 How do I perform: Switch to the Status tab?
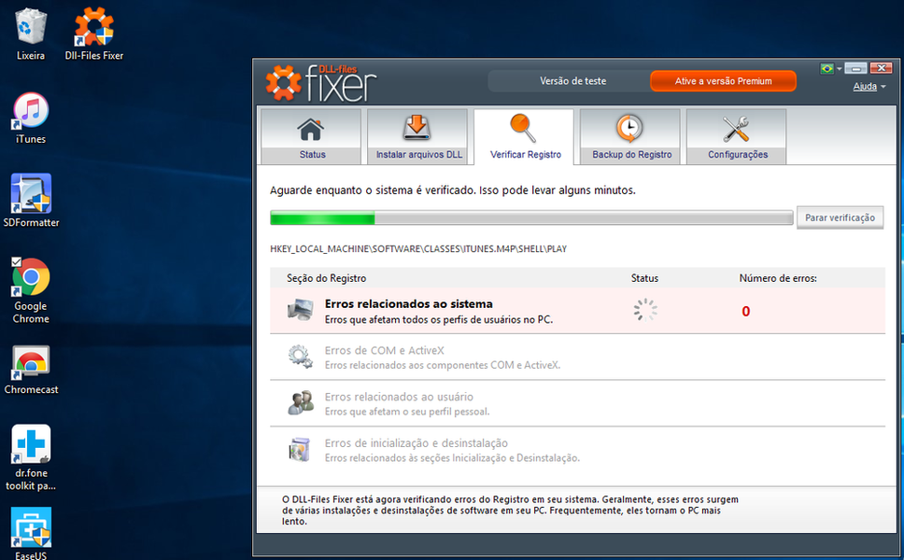point(312,137)
